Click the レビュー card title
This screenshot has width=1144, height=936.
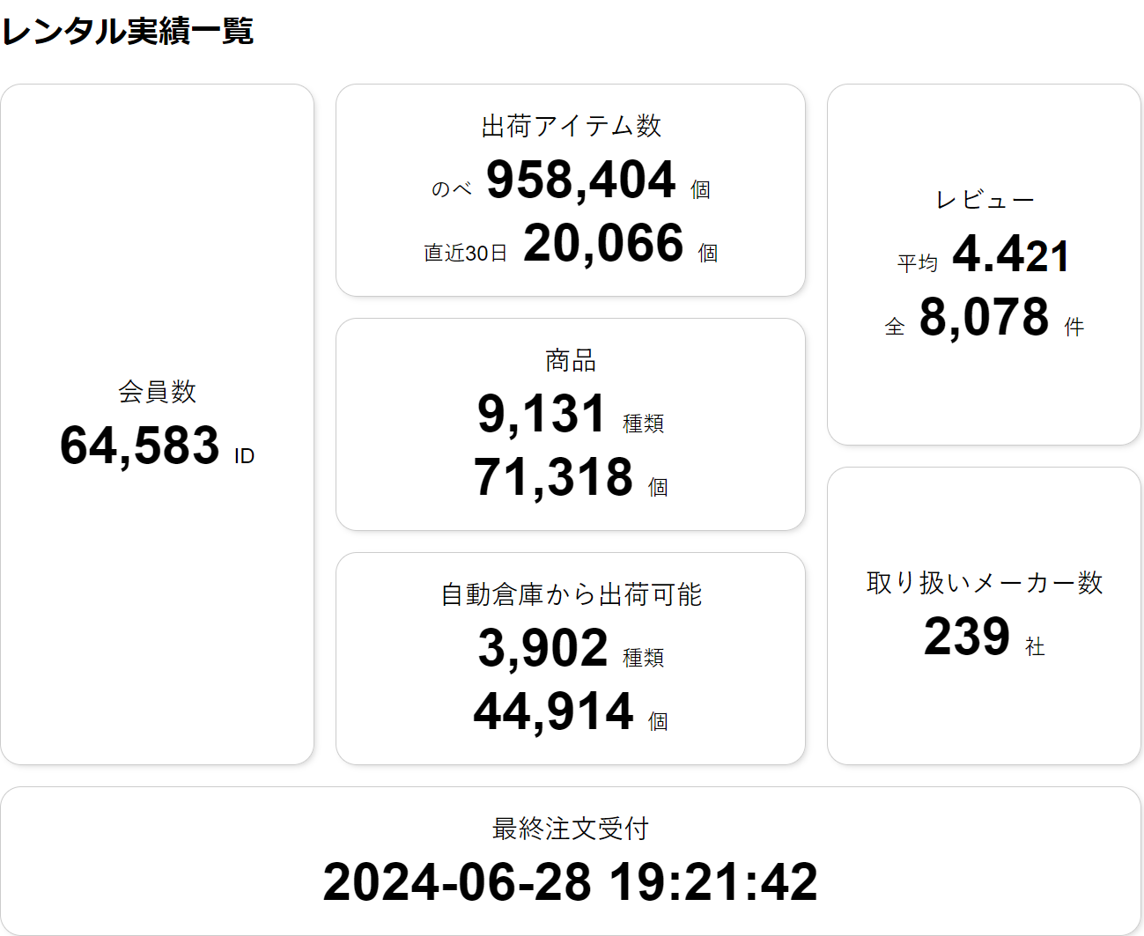point(985,200)
